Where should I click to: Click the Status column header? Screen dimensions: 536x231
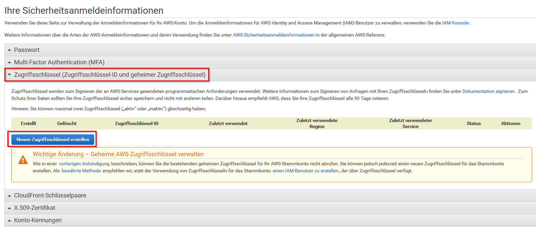[473, 123]
